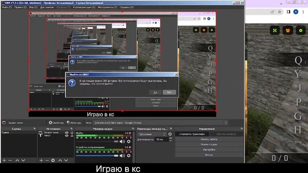Open the Справка menu
Screen dimensions: 308x173
(127, 7)
